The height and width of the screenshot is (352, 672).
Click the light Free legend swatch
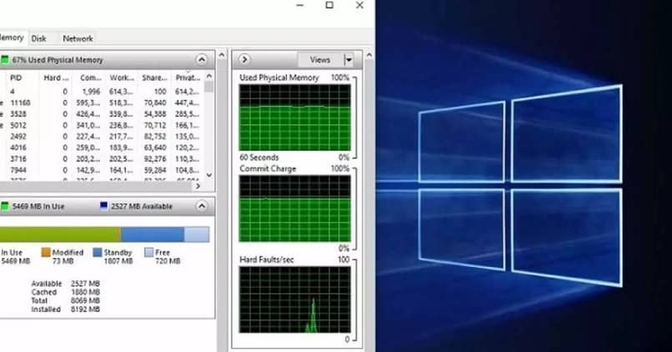tap(148, 252)
